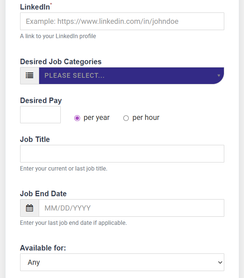Open the Available for dropdown showing Any
The width and height of the screenshot is (244, 278).
117,262
